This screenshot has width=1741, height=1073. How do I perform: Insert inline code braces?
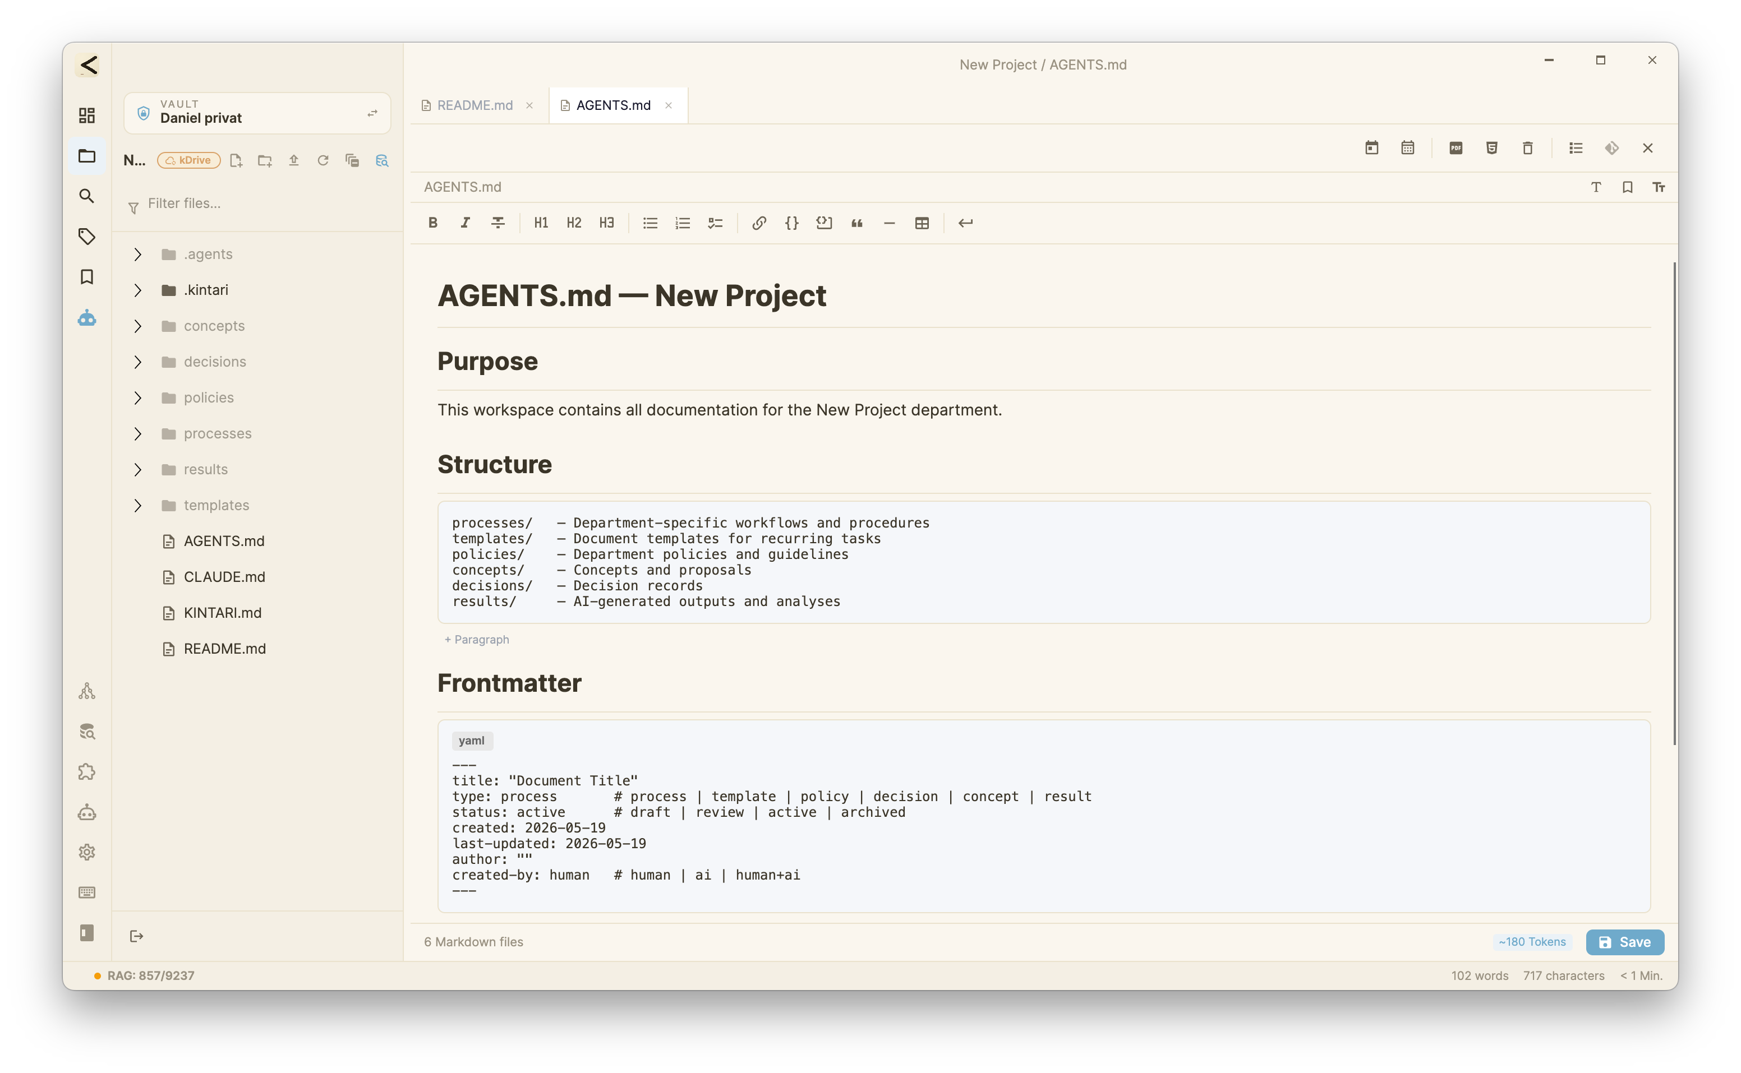point(791,223)
